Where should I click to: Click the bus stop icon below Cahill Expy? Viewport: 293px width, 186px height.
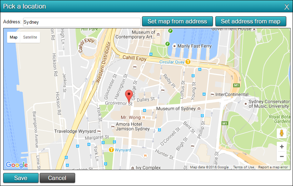coord(151,54)
